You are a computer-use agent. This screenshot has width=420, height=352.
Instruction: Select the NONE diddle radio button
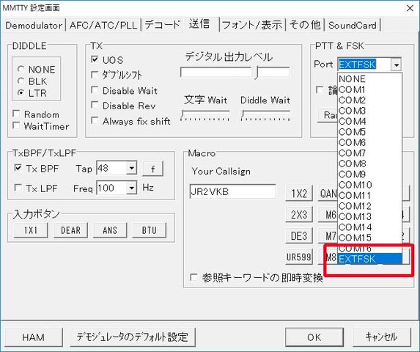[21, 70]
